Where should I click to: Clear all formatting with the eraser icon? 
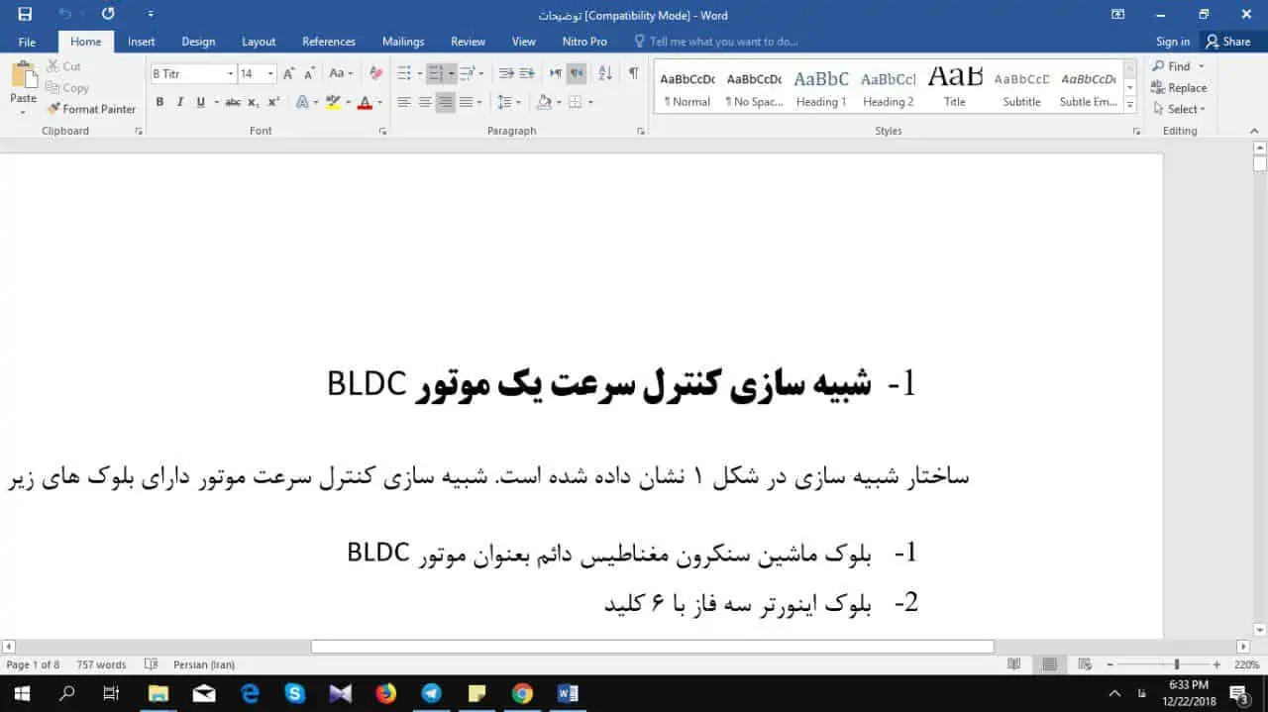pos(375,73)
